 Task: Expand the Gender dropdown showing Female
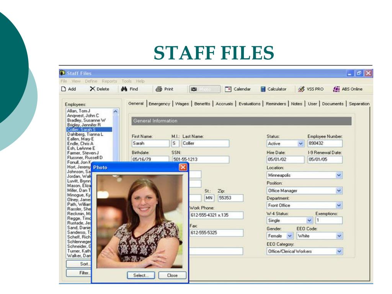pyautogui.click(x=290, y=236)
